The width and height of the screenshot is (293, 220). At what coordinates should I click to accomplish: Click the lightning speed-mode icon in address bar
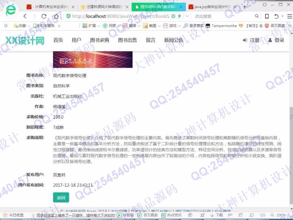coord(179,16)
